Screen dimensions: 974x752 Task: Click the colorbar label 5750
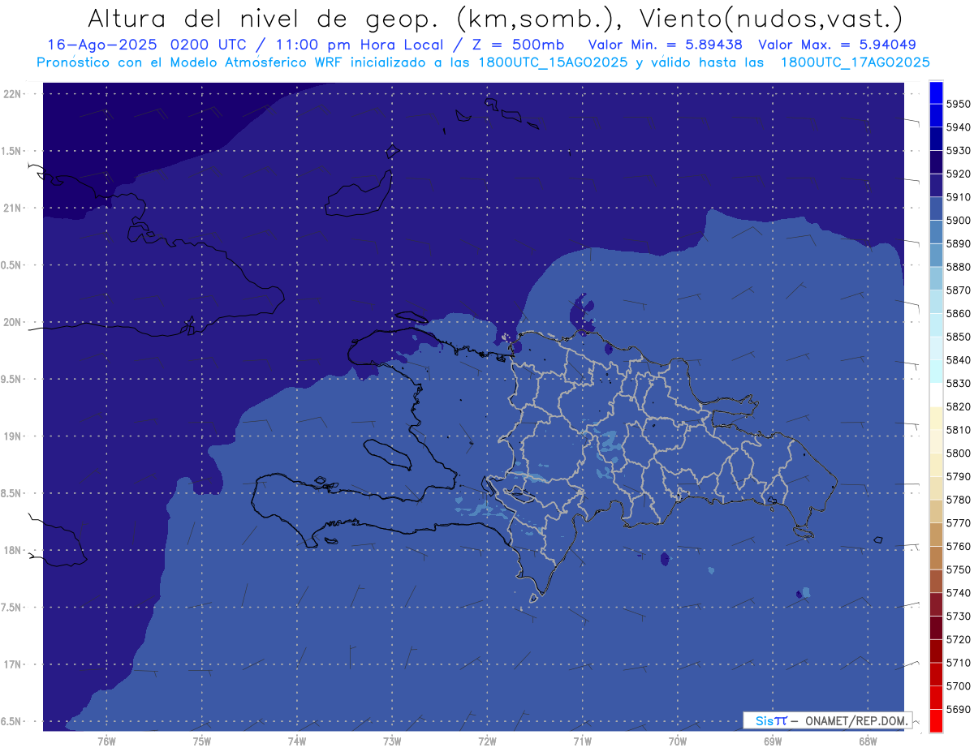[x=958, y=569]
